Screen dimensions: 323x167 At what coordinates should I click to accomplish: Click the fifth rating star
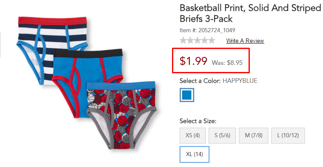[x=212, y=40]
